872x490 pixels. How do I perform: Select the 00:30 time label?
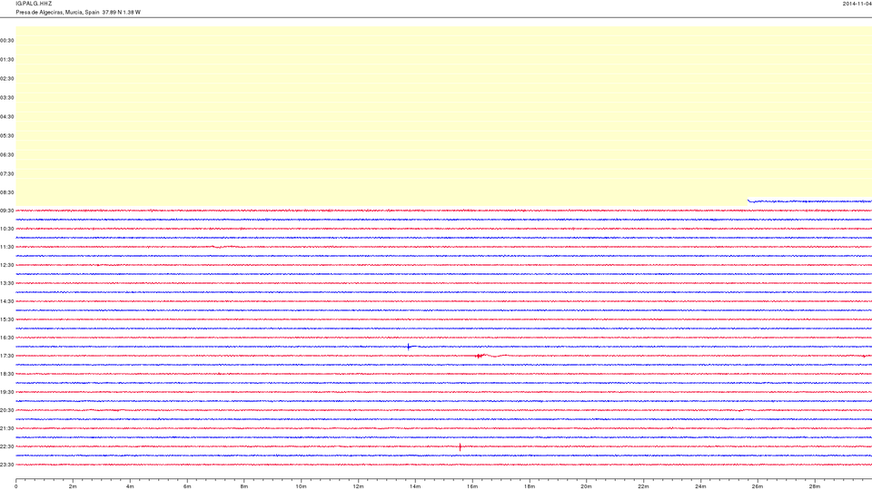coord(7,41)
